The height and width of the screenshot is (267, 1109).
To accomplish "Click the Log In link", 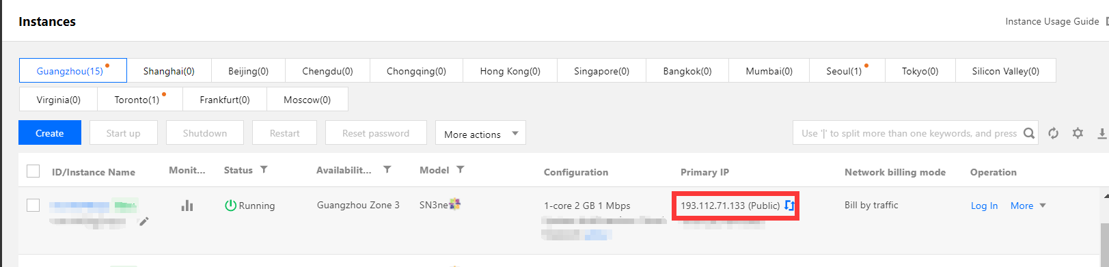I will coord(984,206).
